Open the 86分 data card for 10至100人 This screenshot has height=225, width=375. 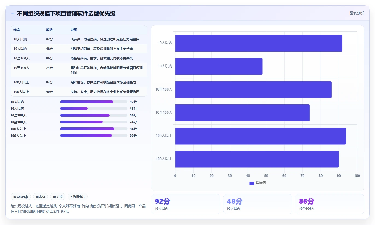tap(329, 204)
